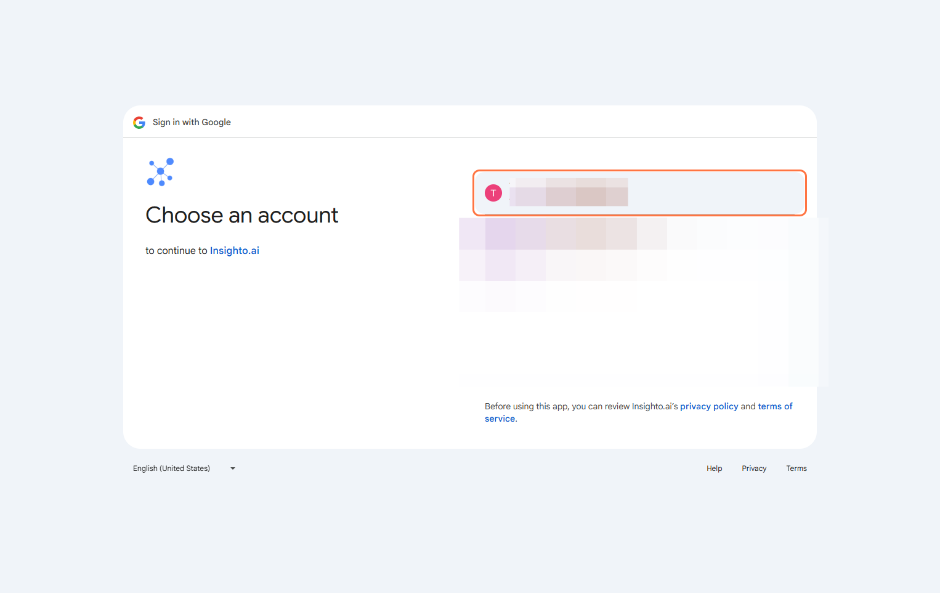This screenshot has height=593, width=940.
Task: Select the account with the T avatar
Action: [639, 193]
